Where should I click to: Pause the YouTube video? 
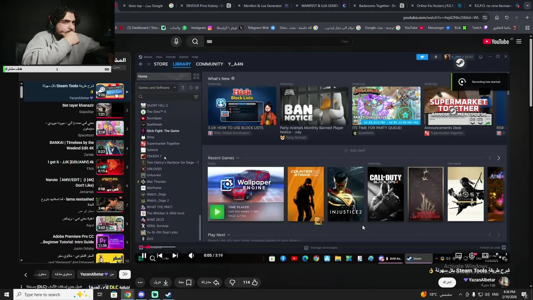point(144,256)
